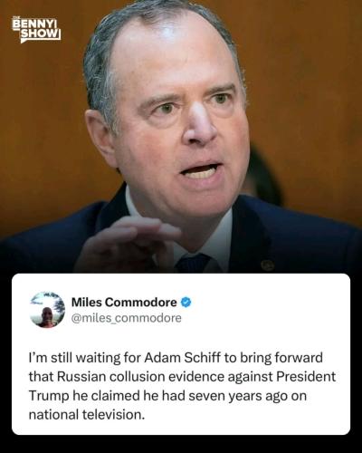Click the Benny Show logo
The width and height of the screenshot is (362, 453).
[36, 30]
